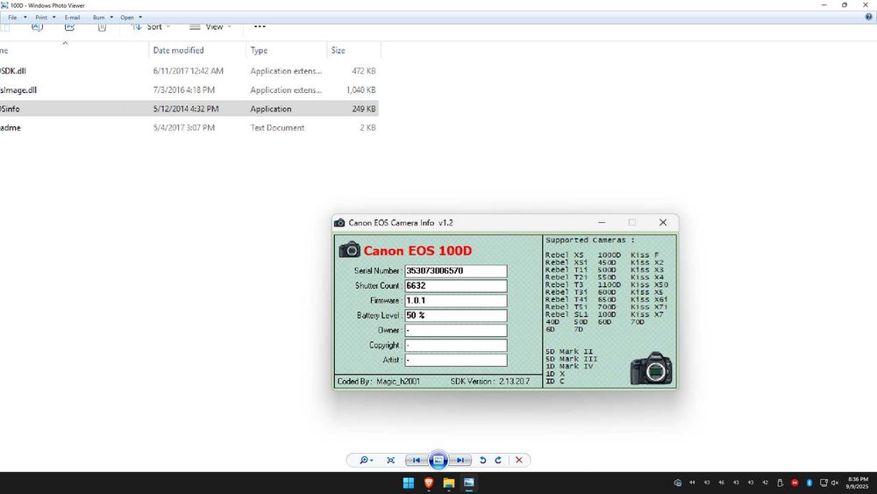Click the Shutter Count field 6632
This screenshot has height=494, width=877.
pos(456,286)
